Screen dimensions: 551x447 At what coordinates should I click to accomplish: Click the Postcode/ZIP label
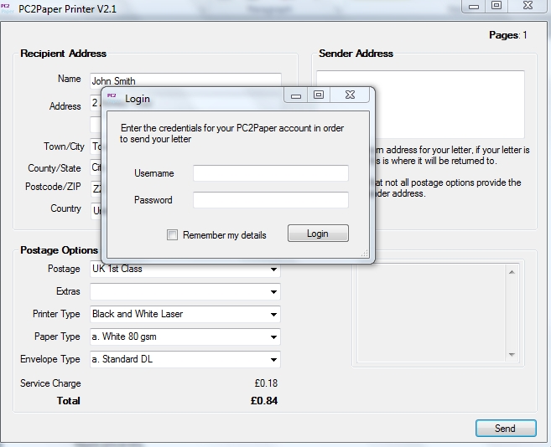pyautogui.click(x=53, y=187)
